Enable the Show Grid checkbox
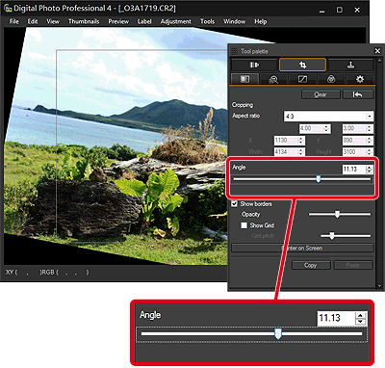385x368 pixels. point(244,225)
